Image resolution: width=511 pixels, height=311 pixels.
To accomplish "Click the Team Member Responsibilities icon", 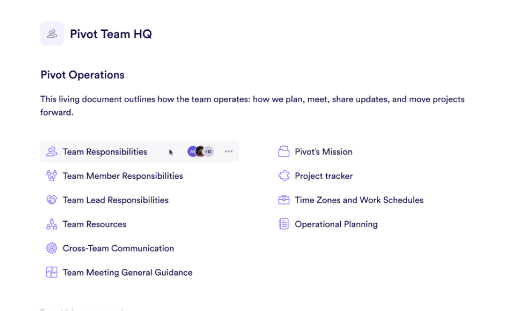I will tap(52, 176).
